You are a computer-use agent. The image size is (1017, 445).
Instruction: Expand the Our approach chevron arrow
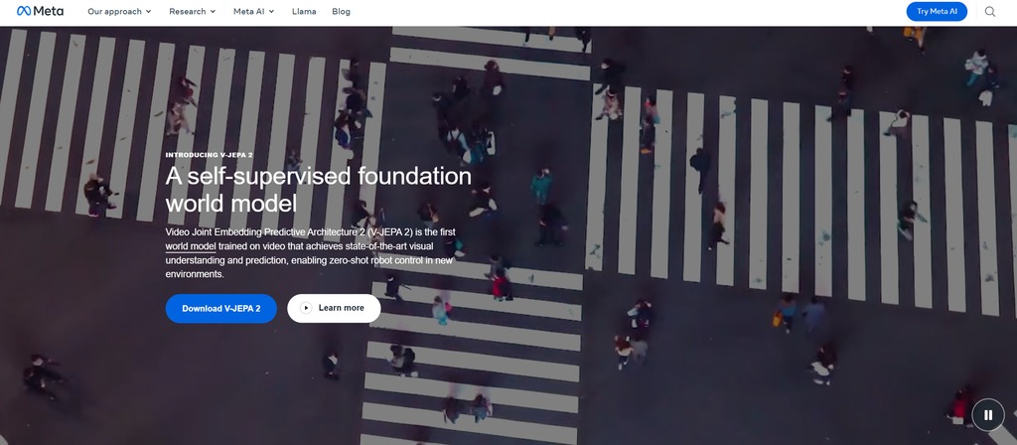coord(148,12)
